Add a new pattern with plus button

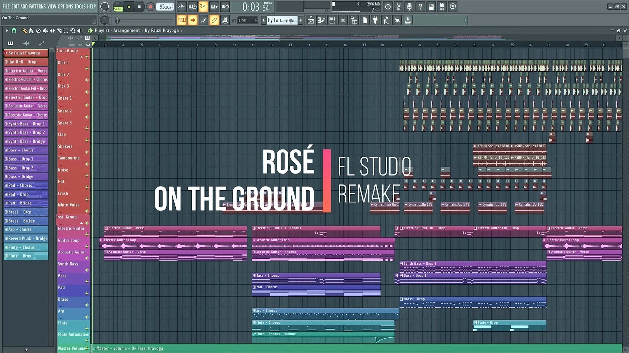(x=301, y=20)
